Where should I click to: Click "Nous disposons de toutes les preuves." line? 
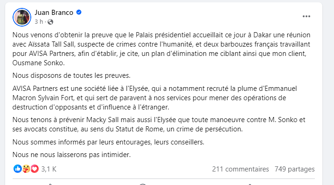point(71,75)
